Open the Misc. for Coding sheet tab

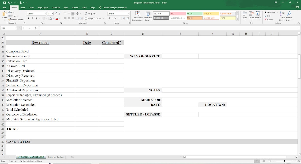click(56, 157)
